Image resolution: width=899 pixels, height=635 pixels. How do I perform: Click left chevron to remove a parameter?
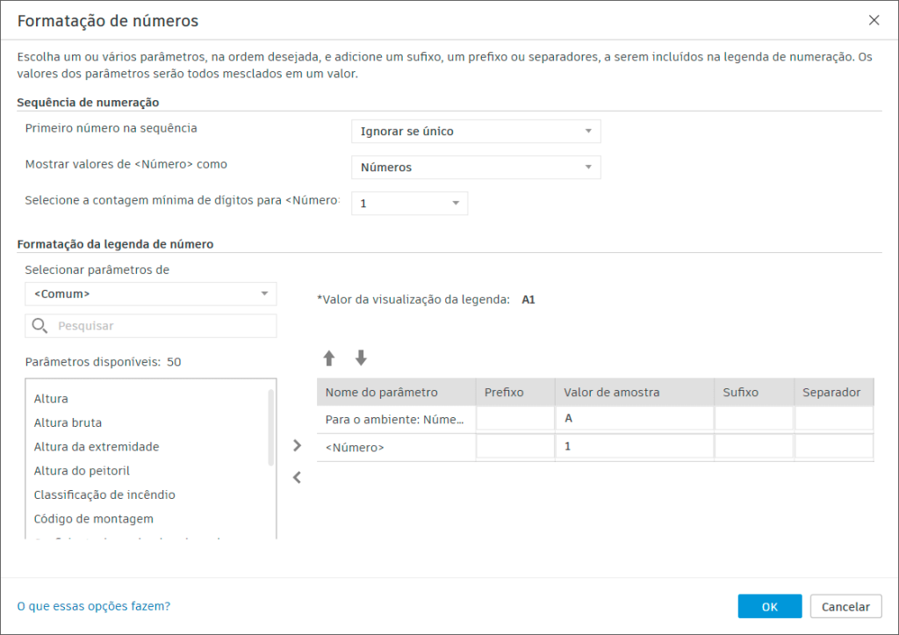[298, 477]
